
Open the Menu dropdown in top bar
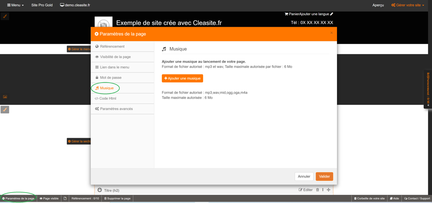[16, 5]
